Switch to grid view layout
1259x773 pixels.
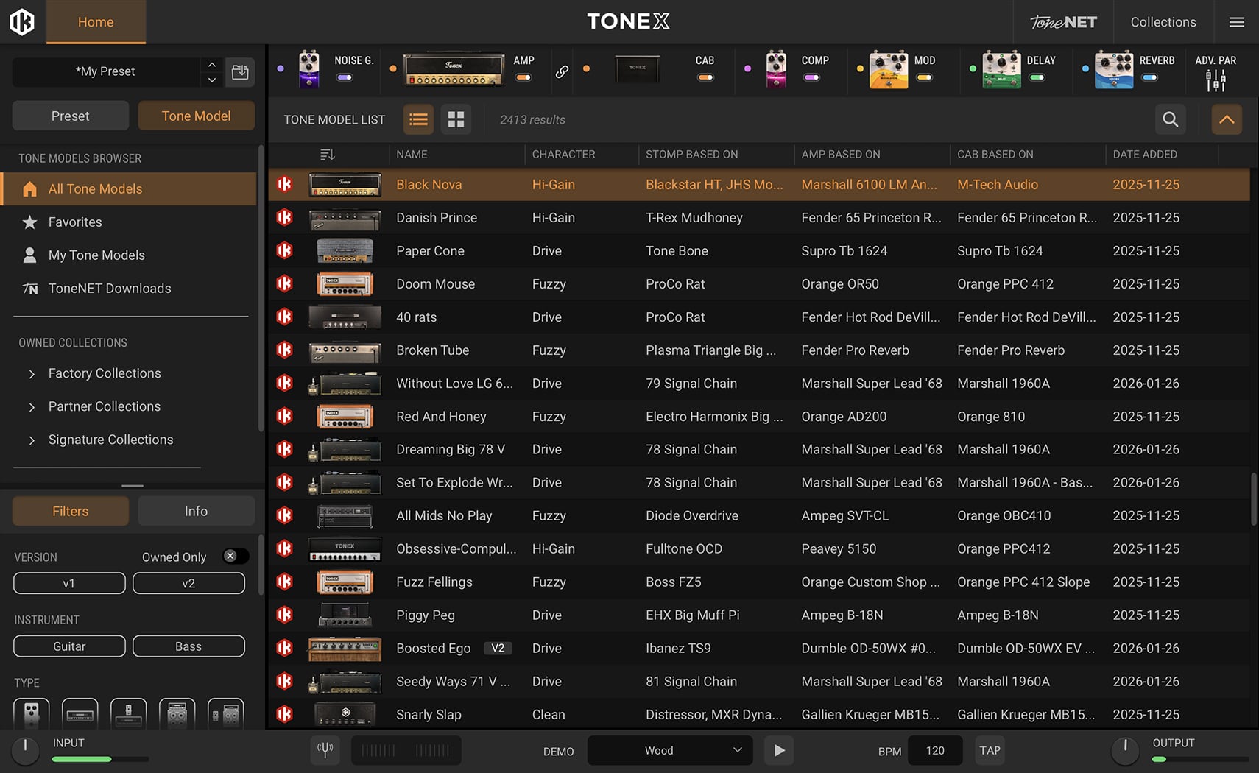(456, 119)
